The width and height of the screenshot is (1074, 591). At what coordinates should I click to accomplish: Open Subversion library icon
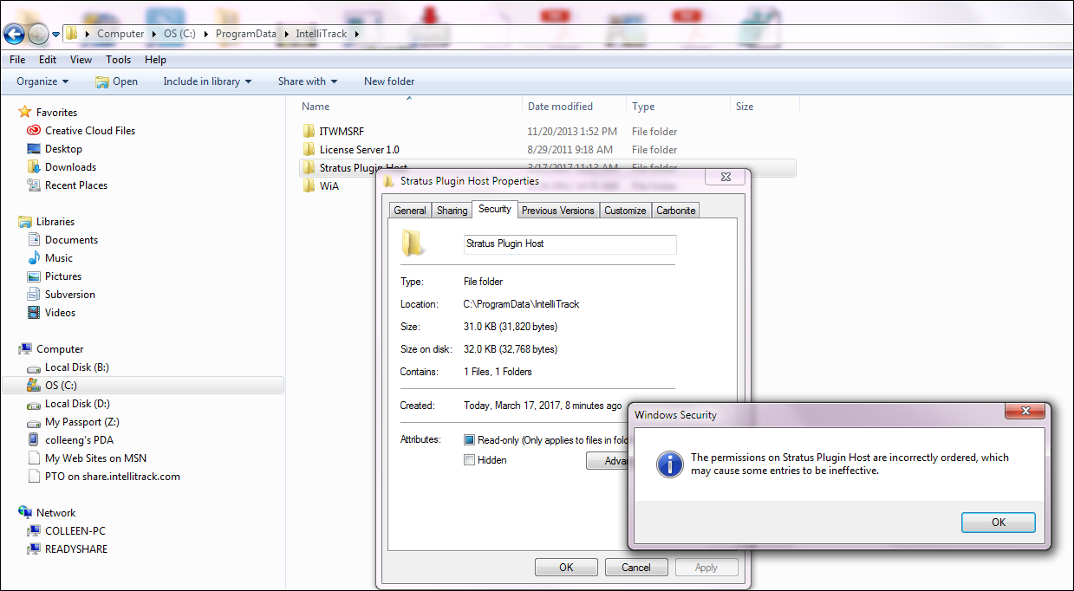click(x=34, y=295)
